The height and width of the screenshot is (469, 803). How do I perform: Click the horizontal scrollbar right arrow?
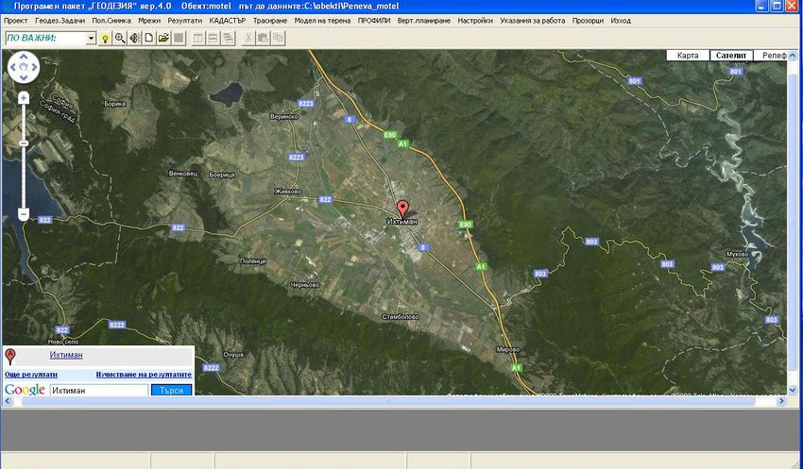point(781,401)
